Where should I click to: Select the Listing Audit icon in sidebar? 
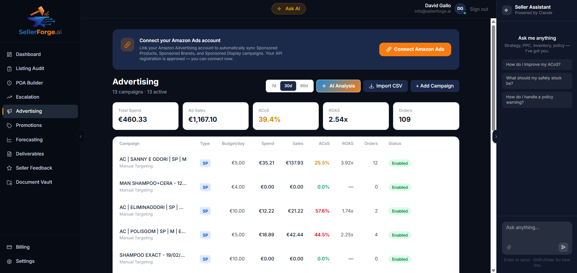tap(9, 68)
